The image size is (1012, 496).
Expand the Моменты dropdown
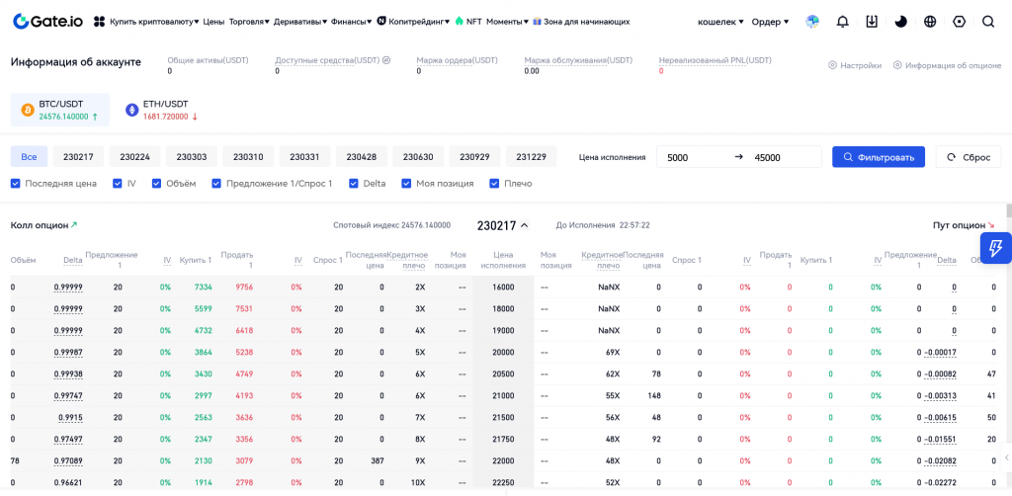point(507,22)
